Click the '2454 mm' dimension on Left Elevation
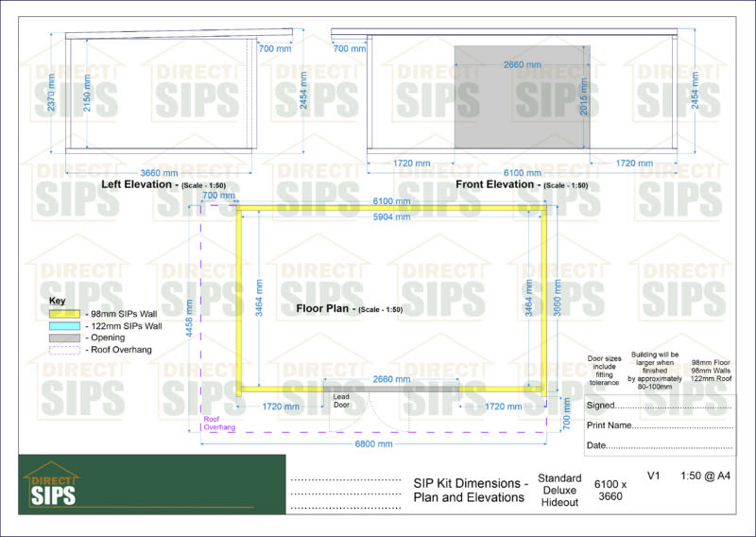This screenshot has width=756, height=537. click(303, 90)
